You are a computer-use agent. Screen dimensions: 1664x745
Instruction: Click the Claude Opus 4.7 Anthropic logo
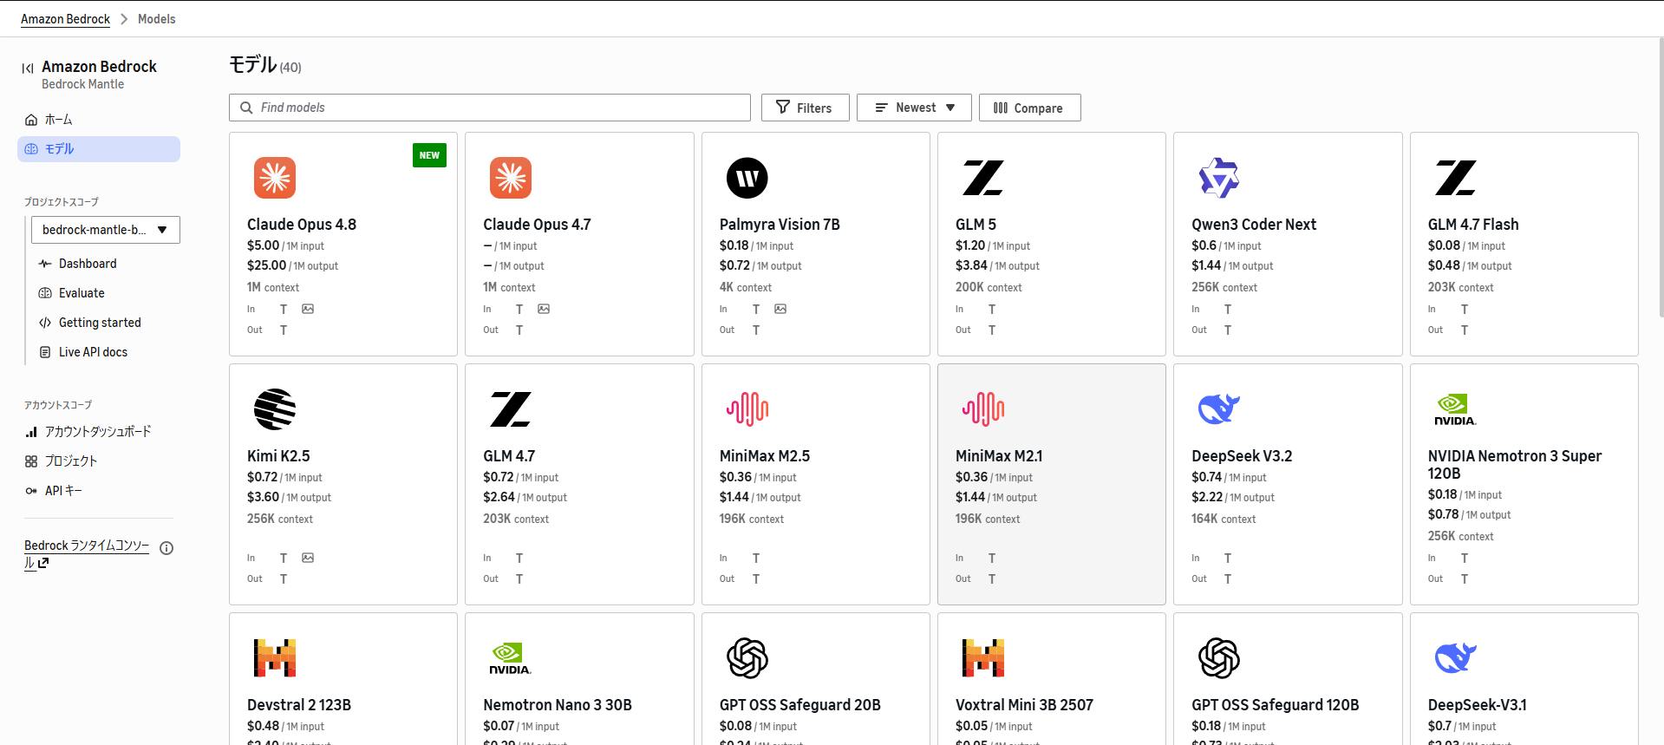point(511,178)
